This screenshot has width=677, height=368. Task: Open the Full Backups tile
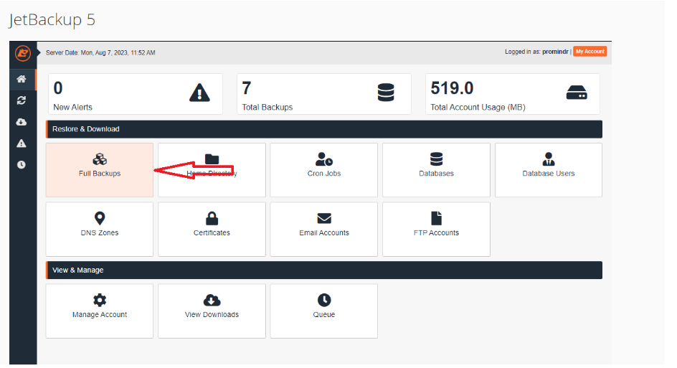pyautogui.click(x=100, y=170)
